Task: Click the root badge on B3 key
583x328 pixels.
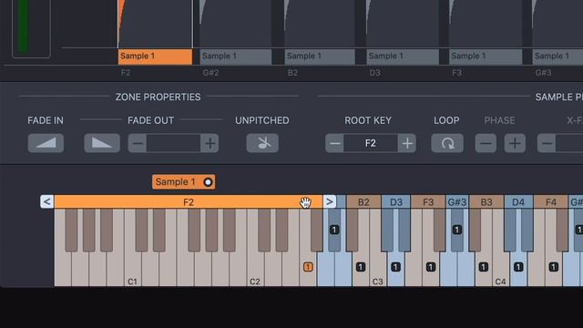Action: pyautogui.click(x=484, y=267)
